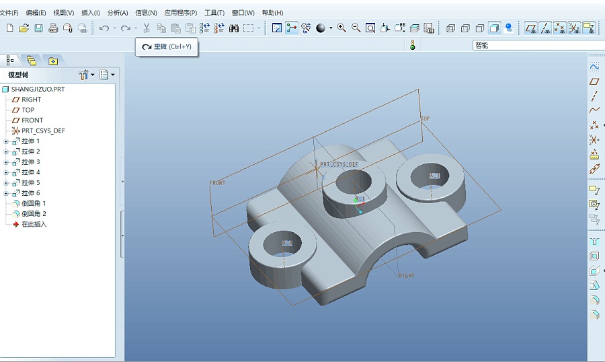The image size is (605, 362).
Task: Switch display to Hidden Line mode
Action: (465, 28)
